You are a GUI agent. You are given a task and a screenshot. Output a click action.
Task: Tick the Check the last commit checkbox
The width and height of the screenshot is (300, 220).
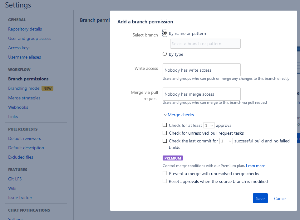click(x=165, y=141)
